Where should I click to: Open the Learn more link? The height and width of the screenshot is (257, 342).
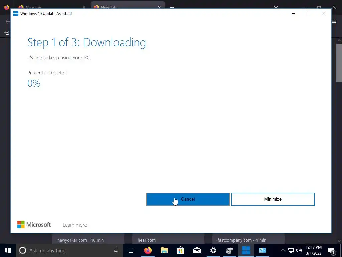pyautogui.click(x=75, y=225)
